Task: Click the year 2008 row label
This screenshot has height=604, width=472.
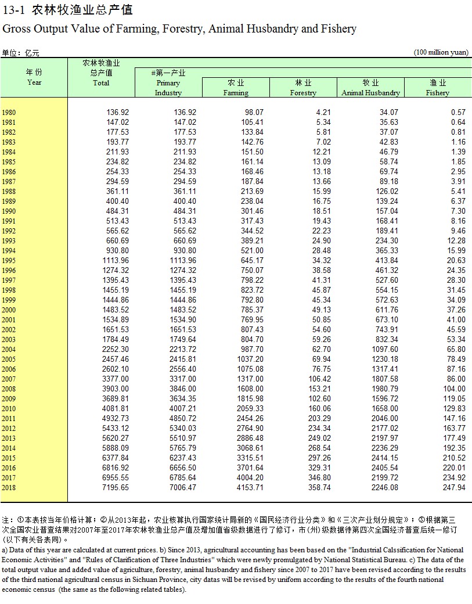Action: (9, 389)
